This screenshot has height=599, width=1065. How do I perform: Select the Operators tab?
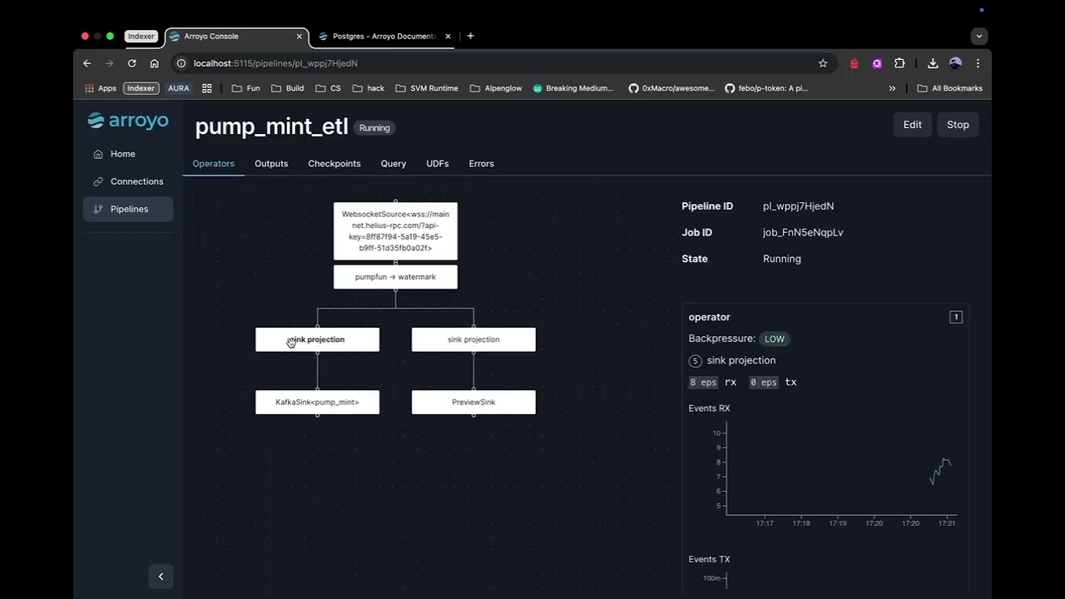coord(213,164)
